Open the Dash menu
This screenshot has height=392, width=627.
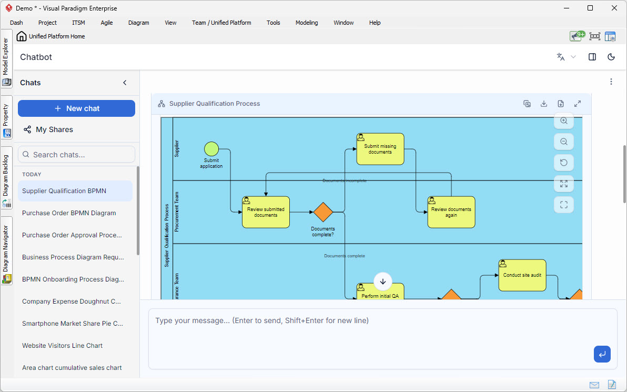[16, 23]
